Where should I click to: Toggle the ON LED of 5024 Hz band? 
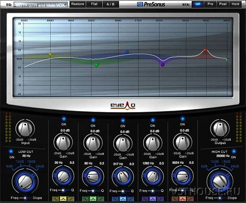[183, 119]
